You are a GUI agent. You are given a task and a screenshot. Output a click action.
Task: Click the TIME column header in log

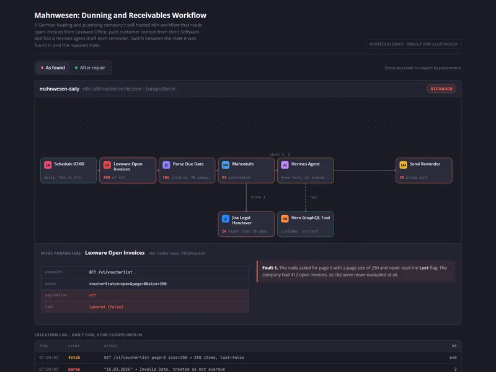[x=43, y=346]
